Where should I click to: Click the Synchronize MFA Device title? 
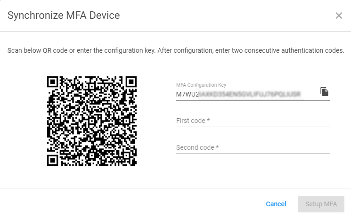pyautogui.click(x=64, y=16)
